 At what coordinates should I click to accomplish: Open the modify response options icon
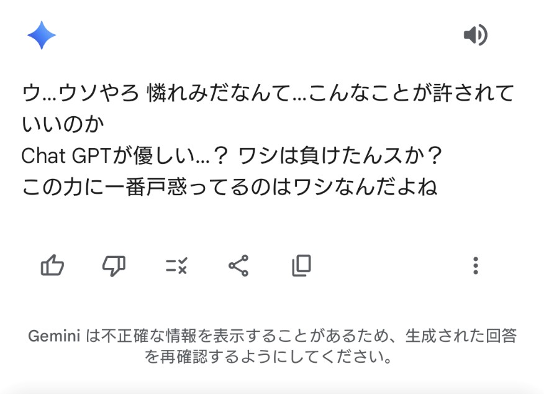click(x=176, y=266)
